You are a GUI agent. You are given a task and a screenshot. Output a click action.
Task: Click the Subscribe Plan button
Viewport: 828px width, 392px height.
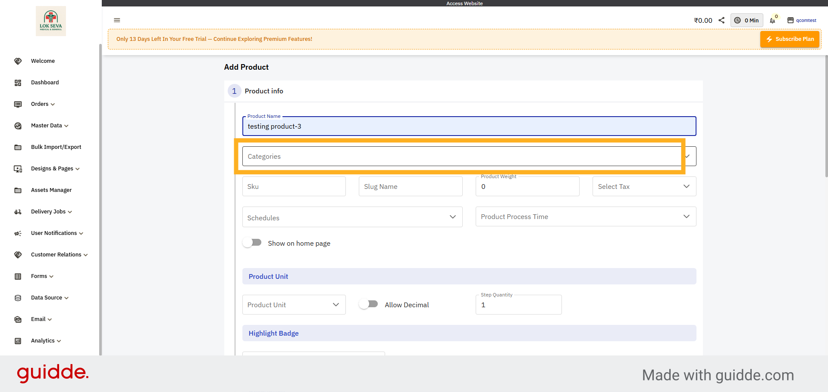coord(790,39)
